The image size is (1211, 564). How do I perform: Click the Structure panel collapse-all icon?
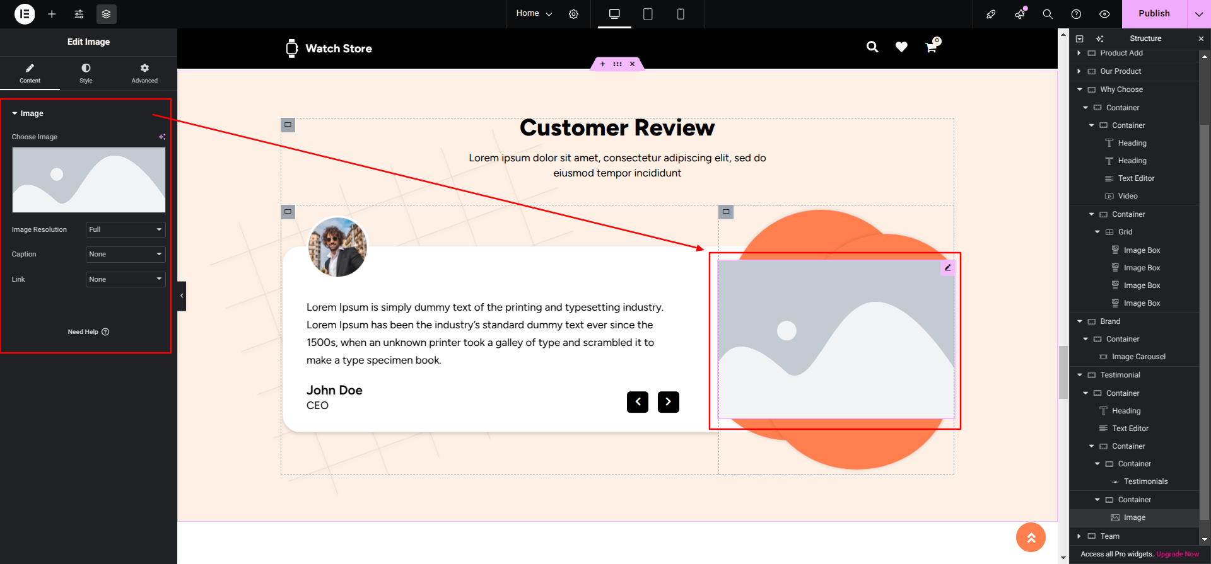1079,39
